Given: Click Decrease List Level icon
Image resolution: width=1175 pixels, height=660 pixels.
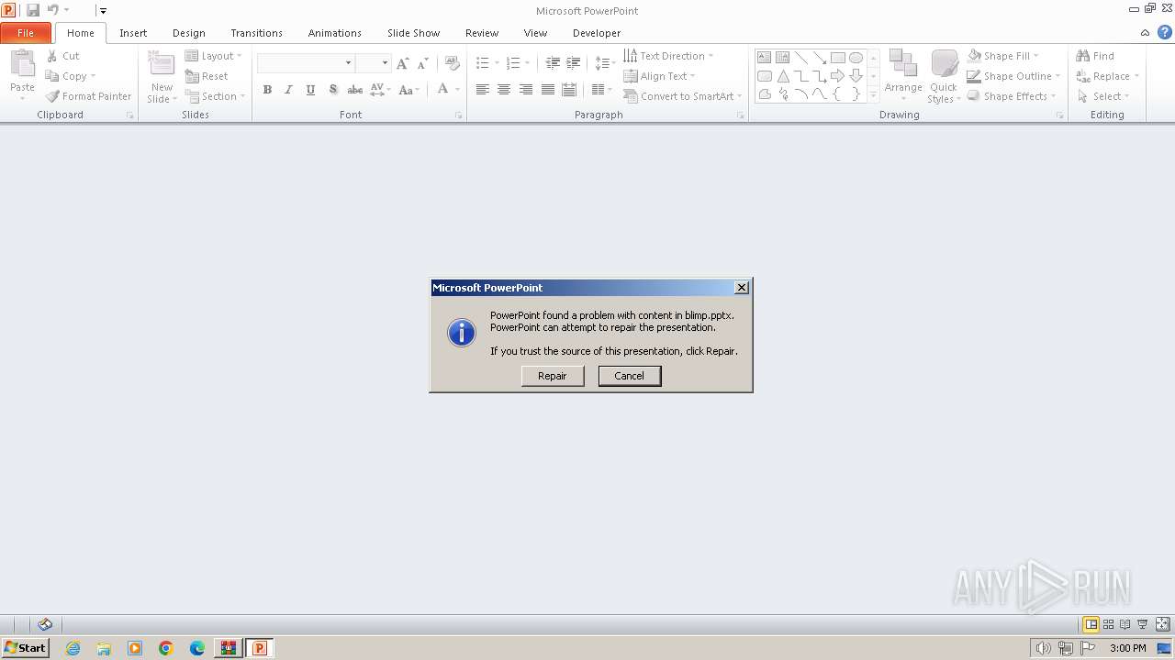Looking at the screenshot, I should (x=553, y=63).
